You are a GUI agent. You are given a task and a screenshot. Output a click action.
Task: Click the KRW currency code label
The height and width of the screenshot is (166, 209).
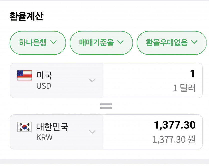44,138
